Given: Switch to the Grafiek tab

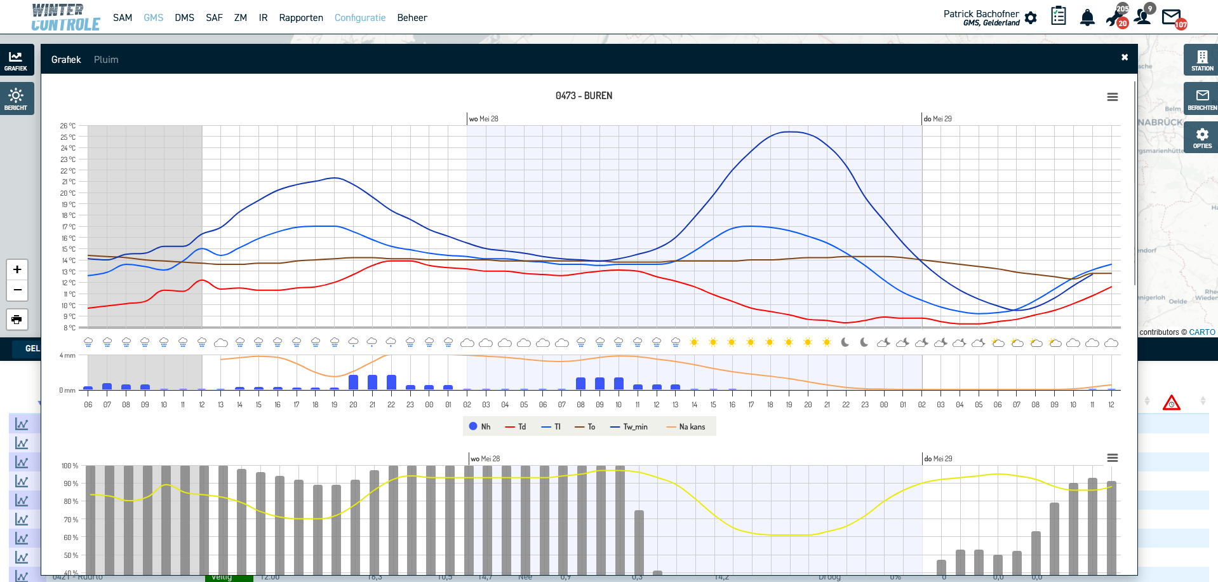Looking at the screenshot, I should 66,60.
